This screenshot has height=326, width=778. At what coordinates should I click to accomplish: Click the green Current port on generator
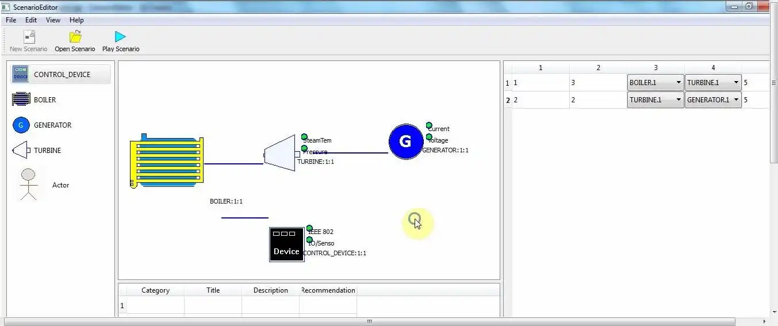click(429, 125)
